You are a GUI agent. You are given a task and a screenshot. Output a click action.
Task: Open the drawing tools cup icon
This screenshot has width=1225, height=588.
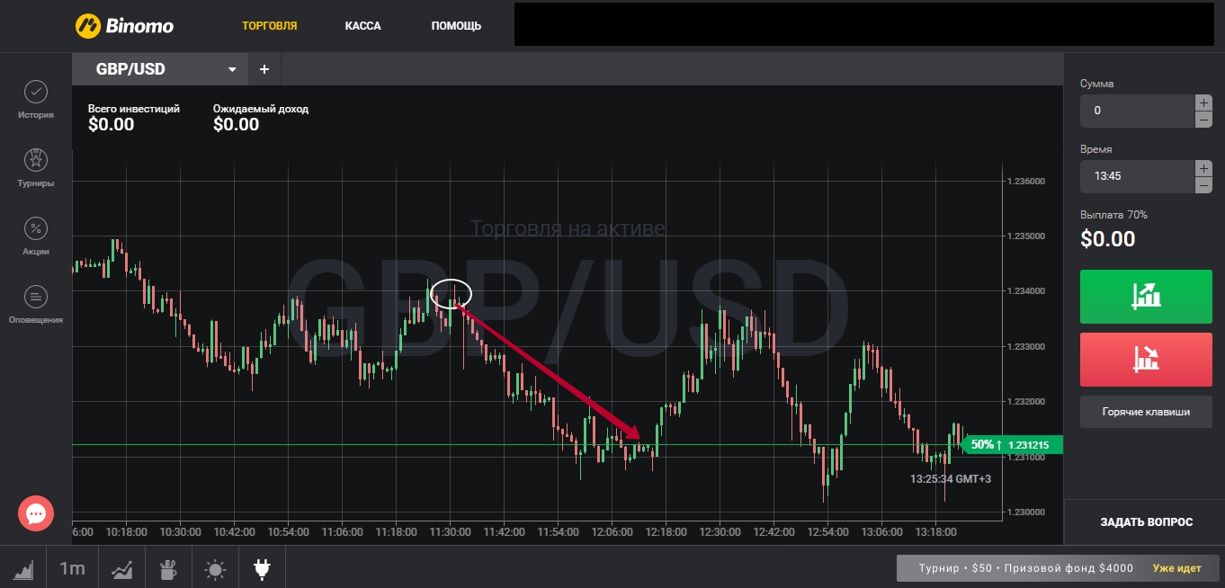[x=168, y=568]
